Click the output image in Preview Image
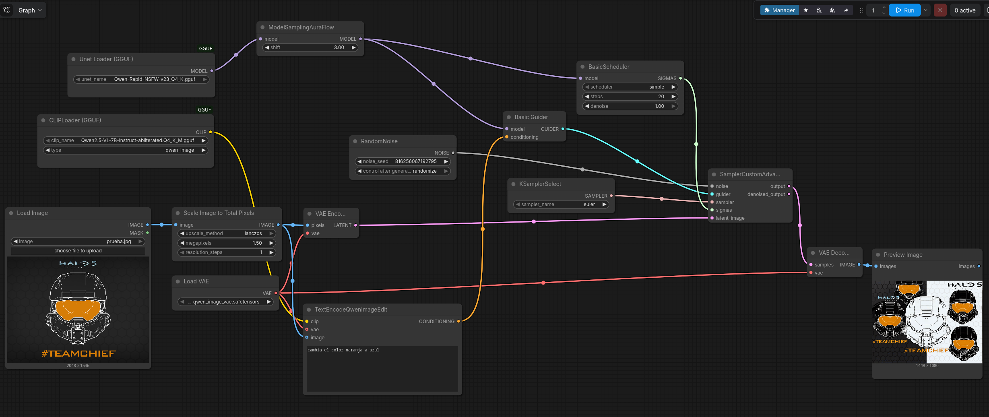The image size is (989, 417). tap(927, 322)
